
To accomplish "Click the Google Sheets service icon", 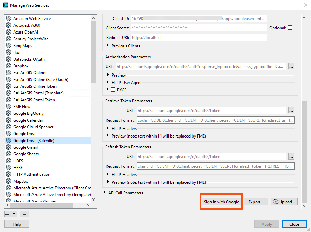I will [x=8, y=154].
